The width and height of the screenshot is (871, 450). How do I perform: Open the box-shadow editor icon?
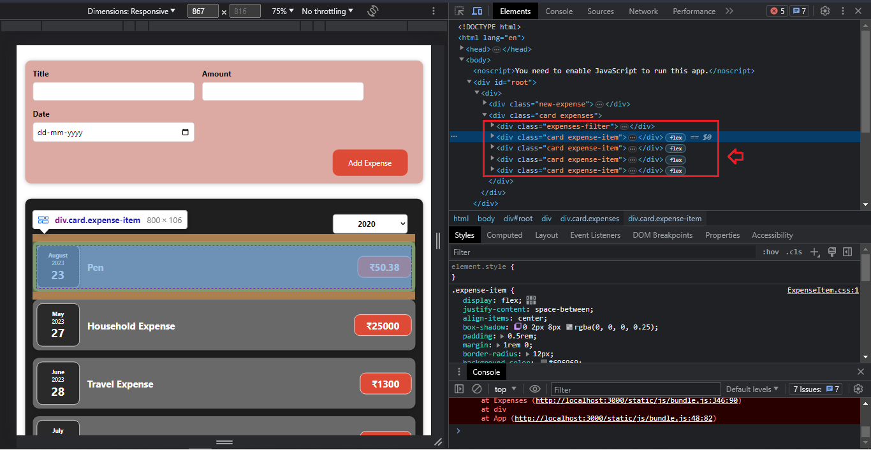(518, 327)
